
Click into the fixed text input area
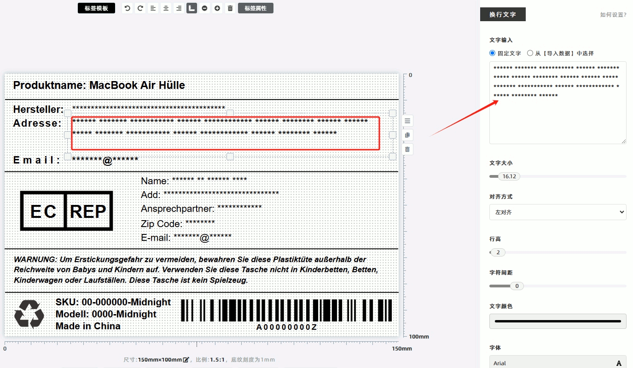click(558, 103)
